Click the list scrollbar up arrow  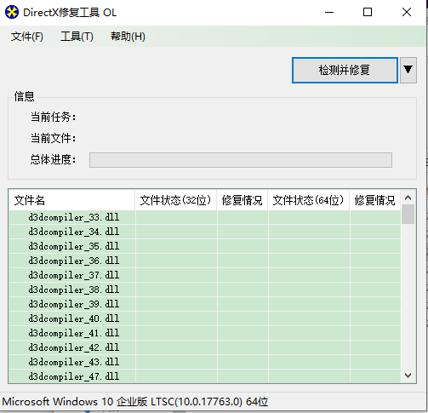pyautogui.click(x=408, y=198)
